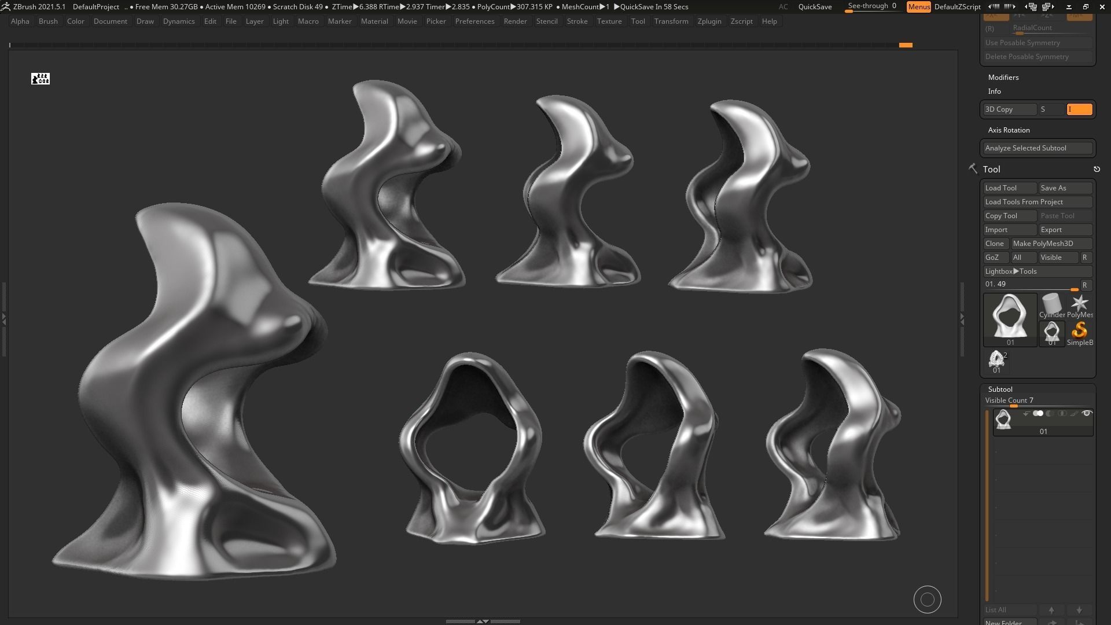The height and width of the screenshot is (625, 1111).
Task: Toggle subtool 01 subtract boolean mode
Action: pos(1050,413)
